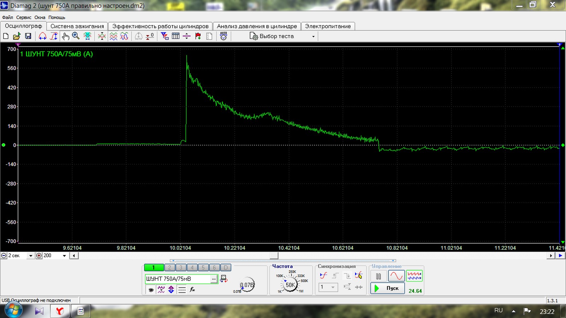Viewport: 566px width, 318px height.
Task: Click the purple waveform coupling icon
Action: click(x=161, y=289)
